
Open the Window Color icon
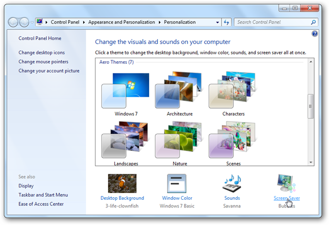[x=176, y=183]
